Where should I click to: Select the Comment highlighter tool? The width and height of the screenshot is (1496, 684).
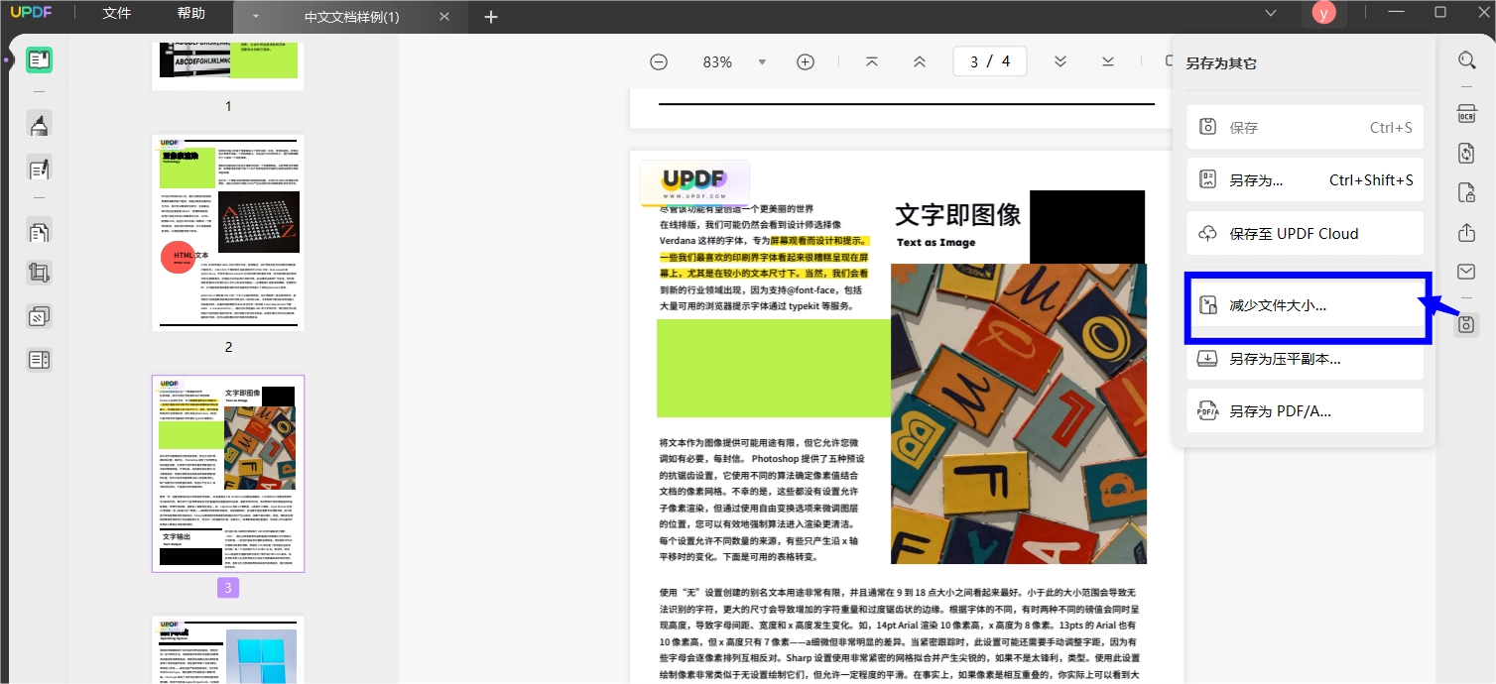(x=40, y=124)
